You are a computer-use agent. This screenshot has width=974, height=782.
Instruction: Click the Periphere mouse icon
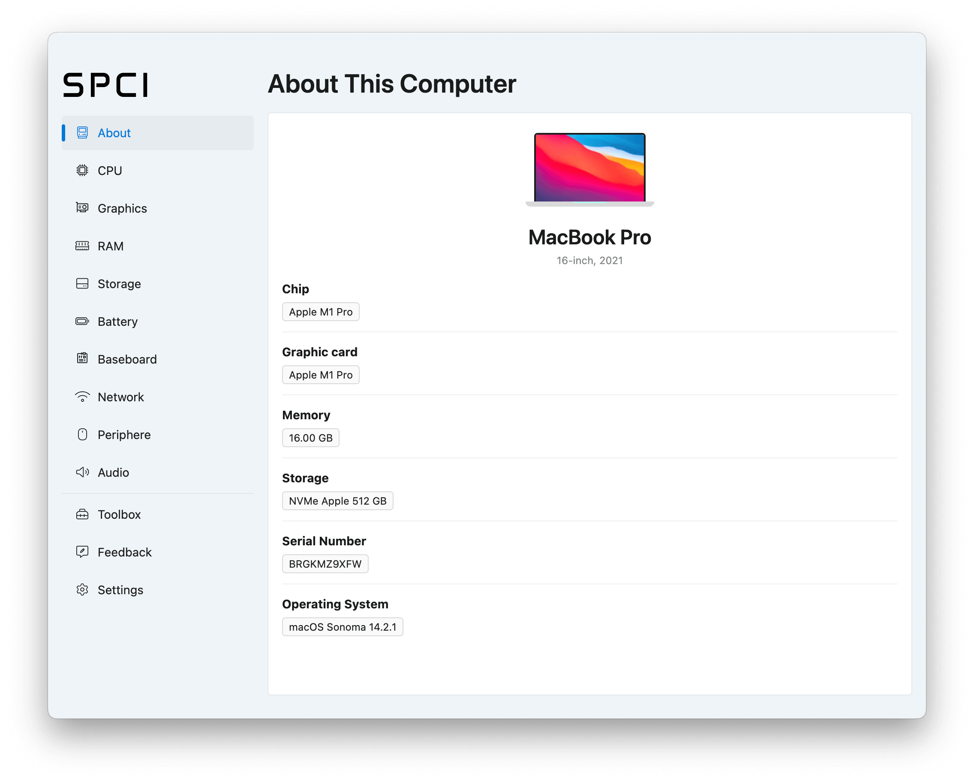click(x=82, y=435)
